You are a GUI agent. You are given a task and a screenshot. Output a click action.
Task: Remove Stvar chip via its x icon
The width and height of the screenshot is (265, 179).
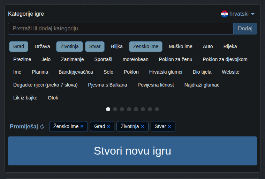169,126
